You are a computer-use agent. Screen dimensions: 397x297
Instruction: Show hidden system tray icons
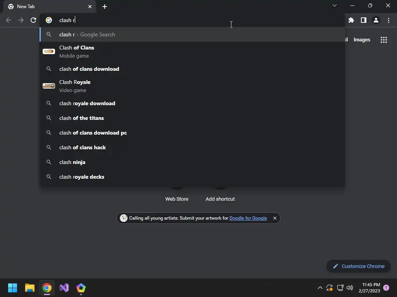point(320,288)
